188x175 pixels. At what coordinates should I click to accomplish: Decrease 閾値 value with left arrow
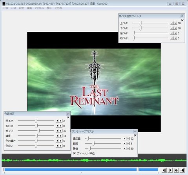(125, 148)
